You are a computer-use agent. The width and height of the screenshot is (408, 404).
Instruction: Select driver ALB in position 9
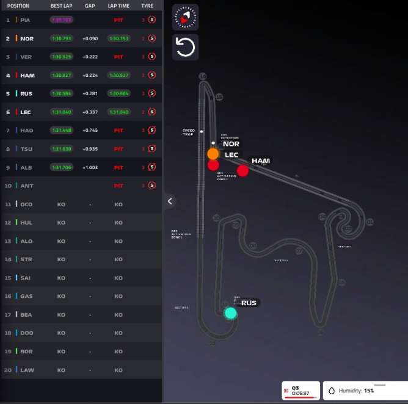coord(81,167)
